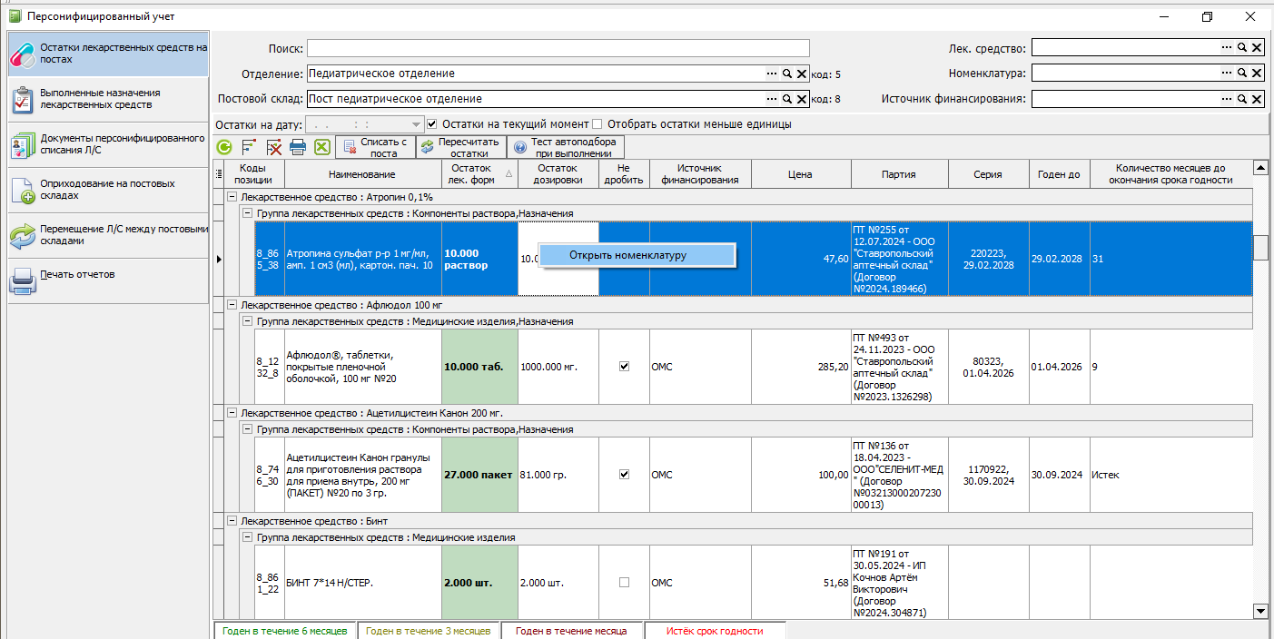Image resolution: width=1274 pixels, height=639 pixels.
Task: Click the ellipsis in Источник финансирования field
Action: 1228,99
